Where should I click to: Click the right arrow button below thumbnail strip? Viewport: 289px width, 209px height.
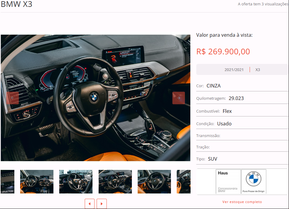(102, 204)
